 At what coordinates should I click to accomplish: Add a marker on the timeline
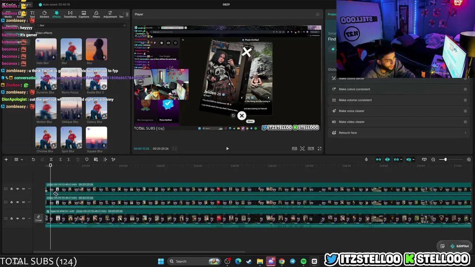click(87, 159)
